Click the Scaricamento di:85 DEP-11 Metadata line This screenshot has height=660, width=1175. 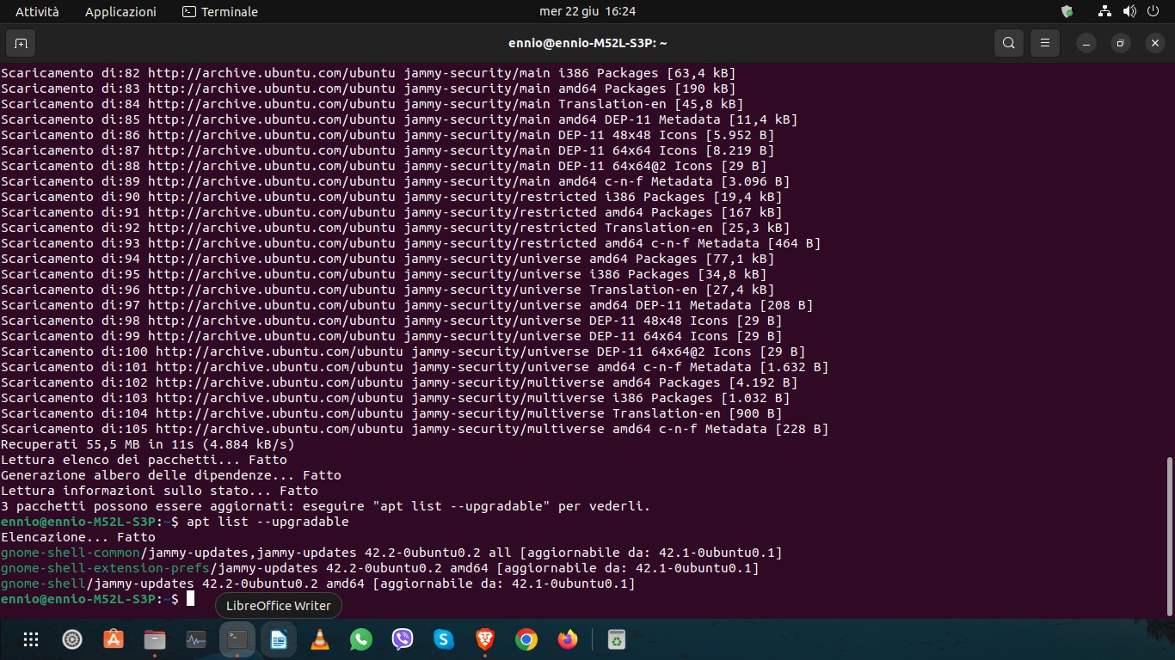point(399,119)
